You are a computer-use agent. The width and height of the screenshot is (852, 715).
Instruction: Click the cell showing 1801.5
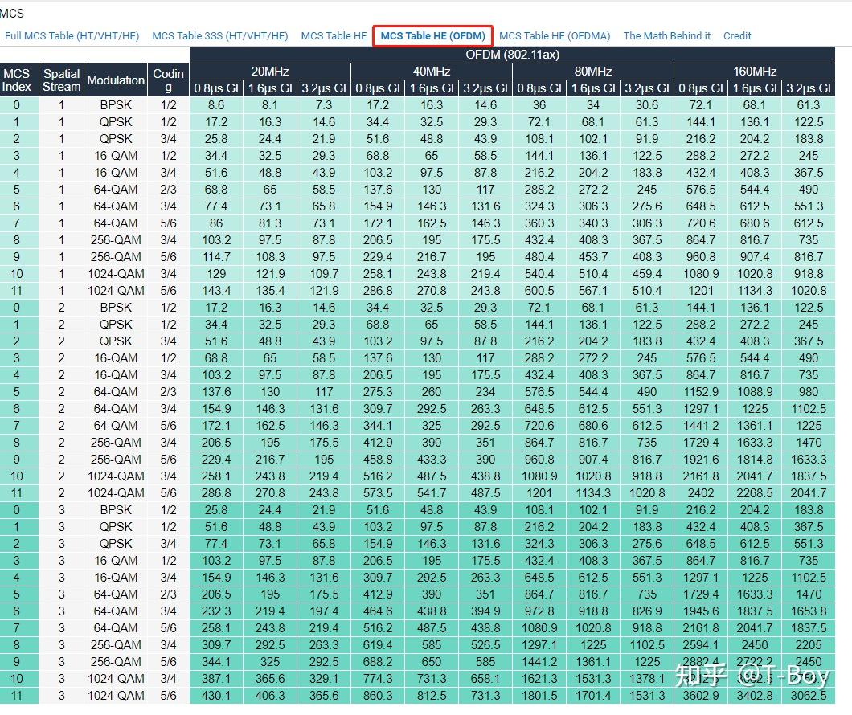539,696
